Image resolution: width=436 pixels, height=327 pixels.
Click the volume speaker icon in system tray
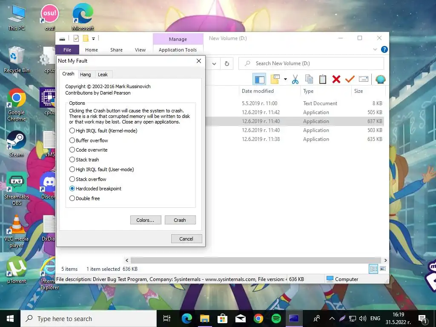click(x=363, y=318)
